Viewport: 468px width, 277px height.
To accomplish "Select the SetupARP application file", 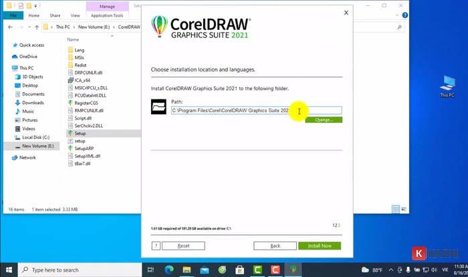I will [70, 148].
